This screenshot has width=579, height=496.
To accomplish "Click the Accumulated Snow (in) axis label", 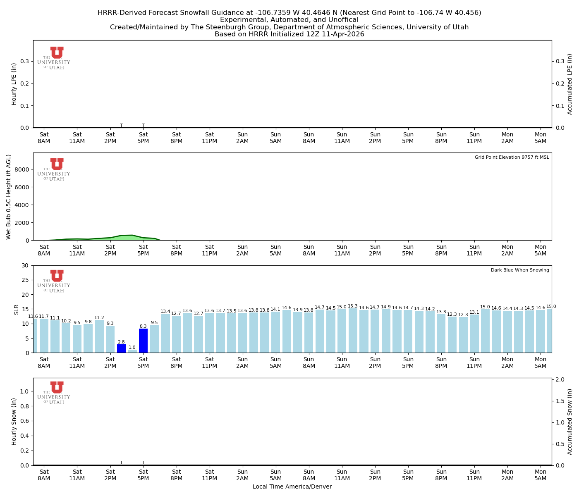I will coord(569,422).
